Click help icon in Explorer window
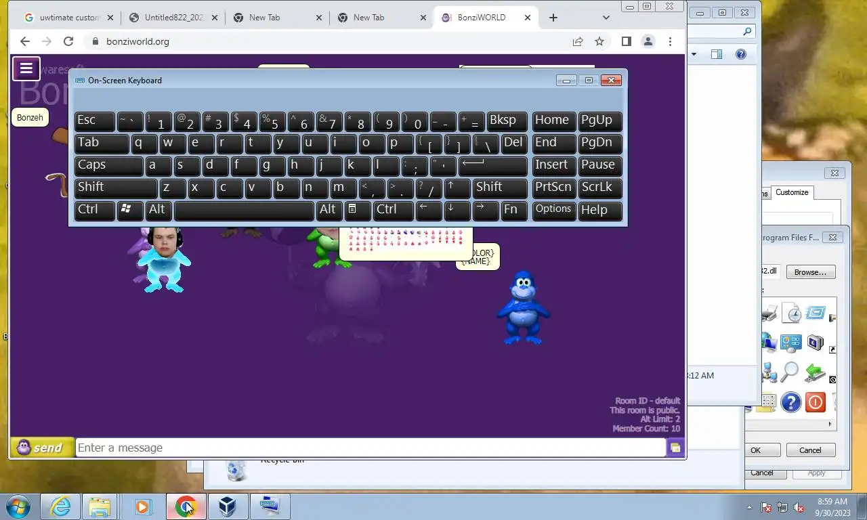The image size is (867, 520). (741, 55)
